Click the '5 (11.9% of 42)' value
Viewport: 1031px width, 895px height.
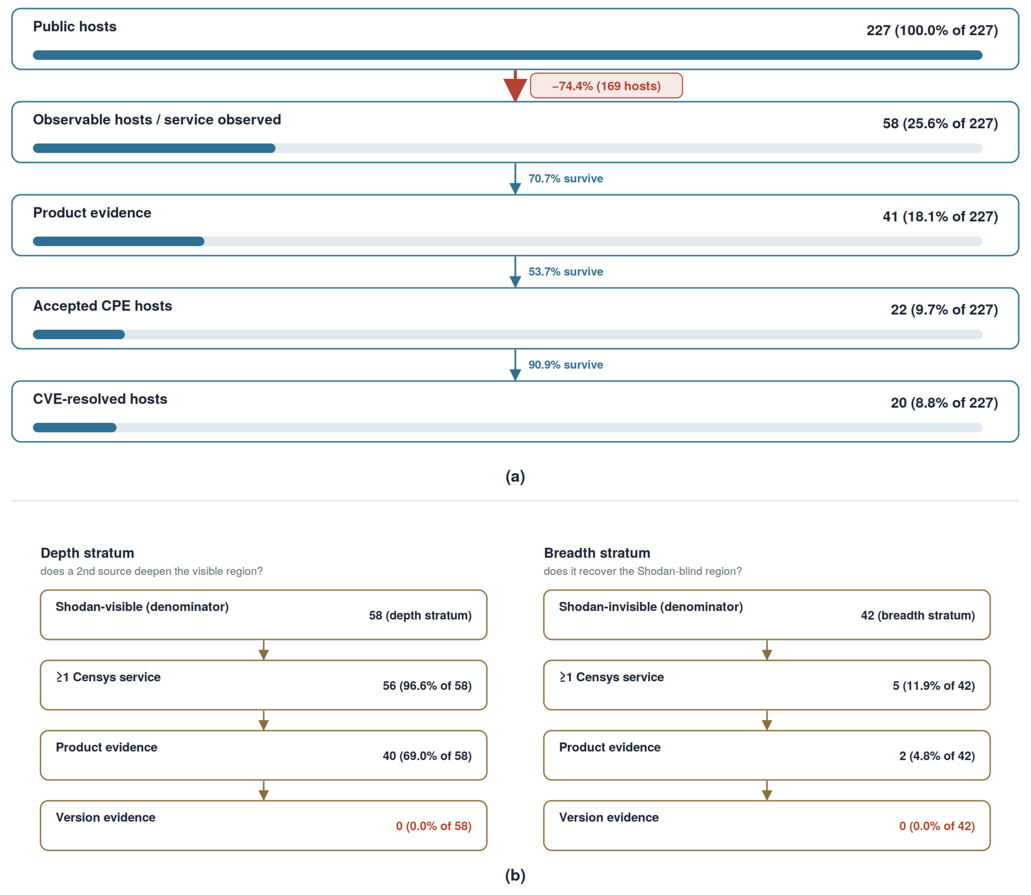(933, 686)
